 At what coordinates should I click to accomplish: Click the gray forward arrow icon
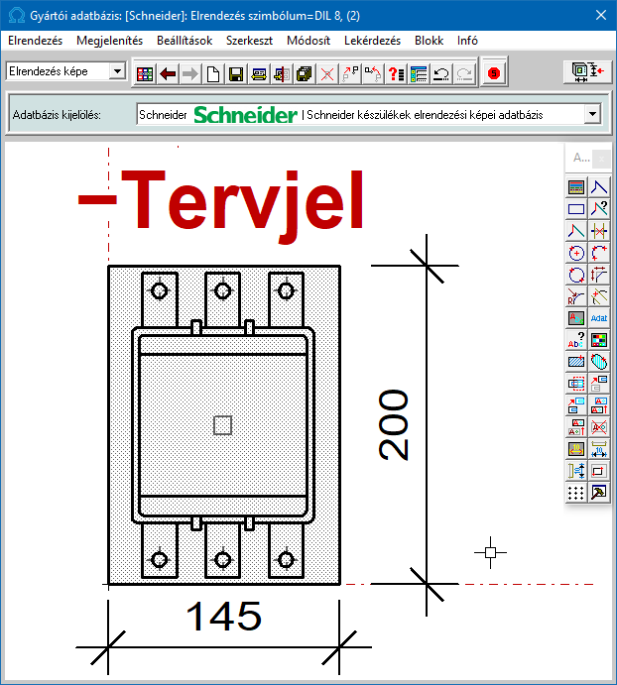190,73
